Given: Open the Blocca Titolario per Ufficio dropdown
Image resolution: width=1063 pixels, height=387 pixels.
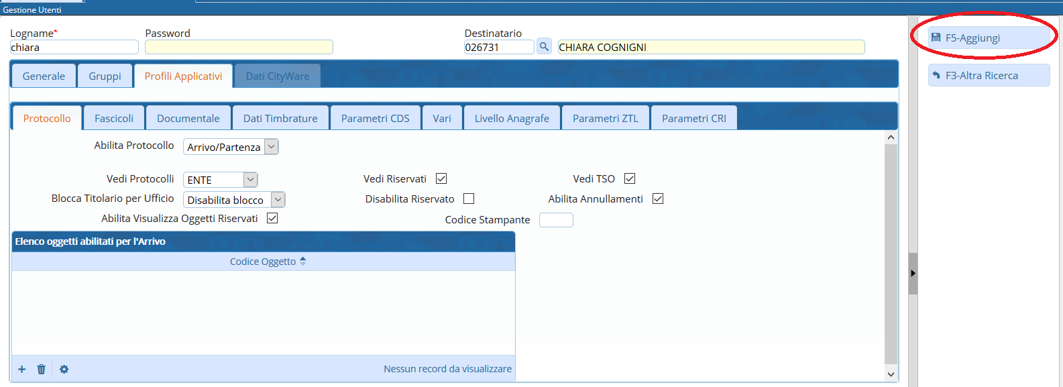Looking at the screenshot, I should click(x=278, y=200).
